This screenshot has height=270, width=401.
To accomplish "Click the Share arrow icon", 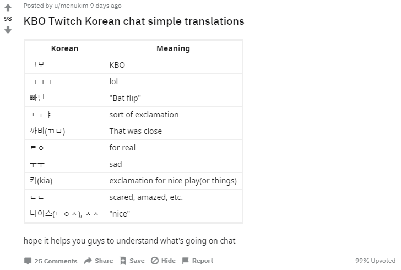I will pos(88,261).
